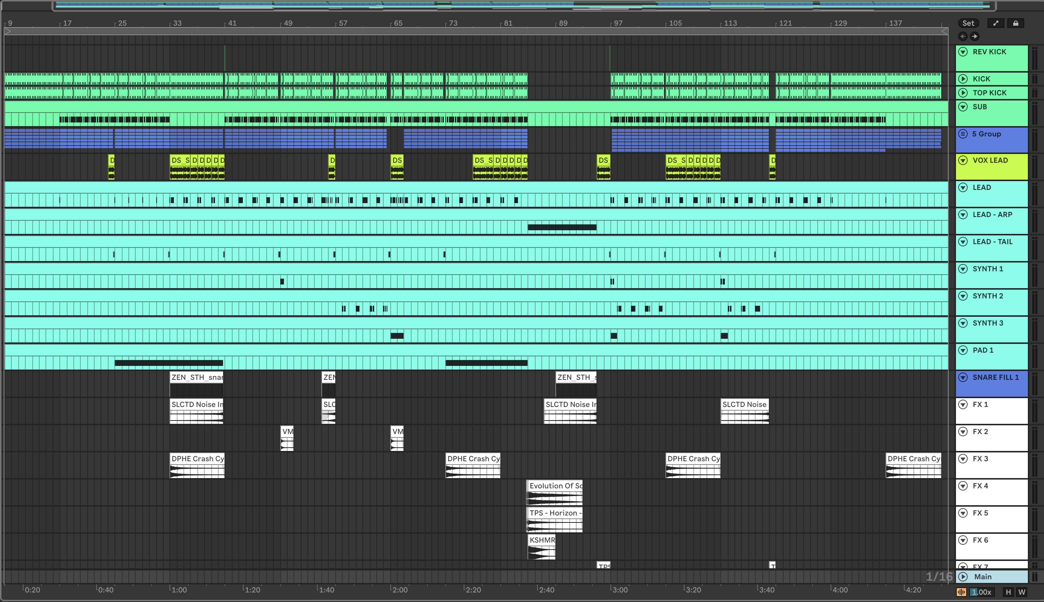This screenshot has height=602, width=1044.
Task: Click the 1.00x zoom value slider
Action: tap(982, 592)
